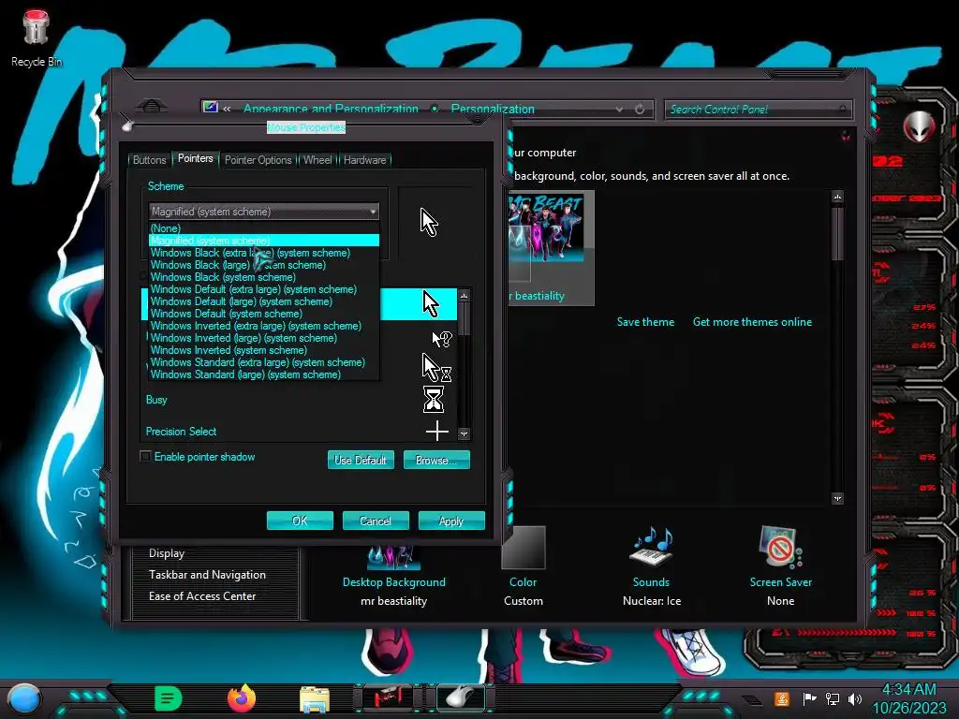The image size is (959, 719).
Task: Select the Pointers tab
Action: (195, 158)
